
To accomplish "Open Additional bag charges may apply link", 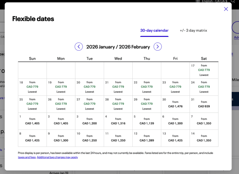I will (57, 157).
